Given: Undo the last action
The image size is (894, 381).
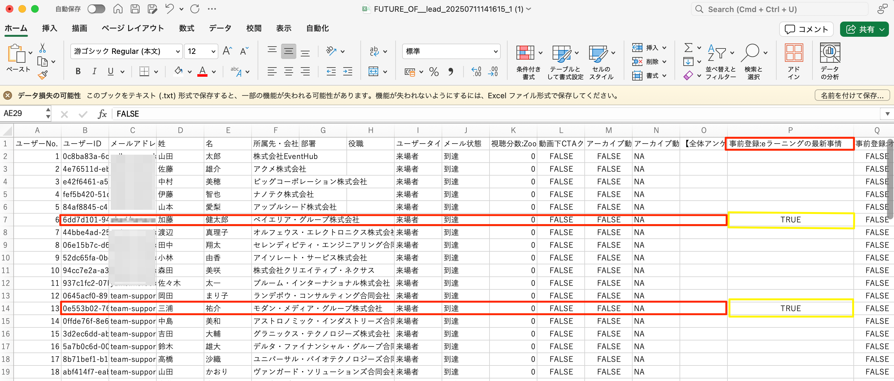Looking at the screenshot, I should pyautogui.click(x=169, y=9).
